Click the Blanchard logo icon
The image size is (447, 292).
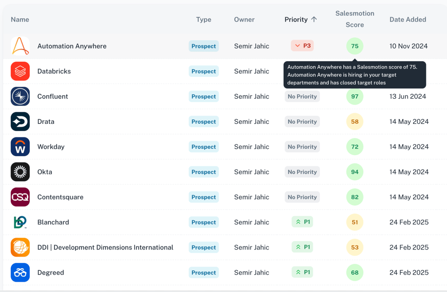20,222
